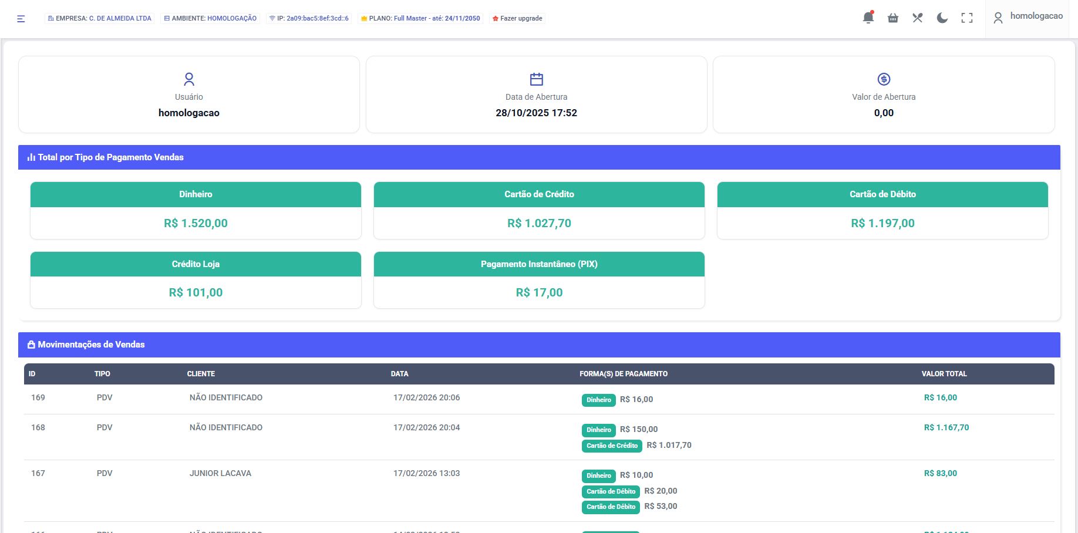Click the CLIENTE column header
This screenshot has height=533, width=1078.
click(201, 374)
